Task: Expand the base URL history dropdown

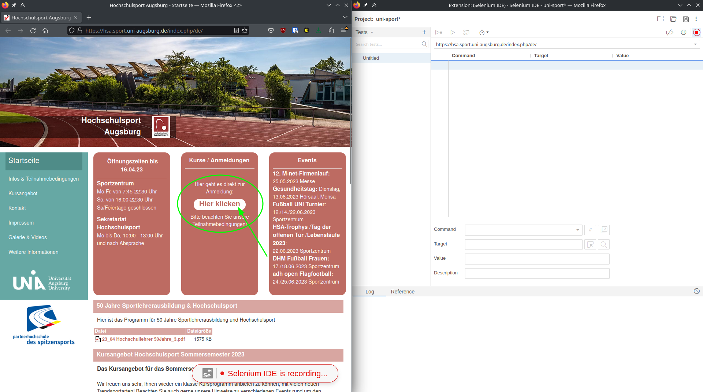Action: point(695,45)
